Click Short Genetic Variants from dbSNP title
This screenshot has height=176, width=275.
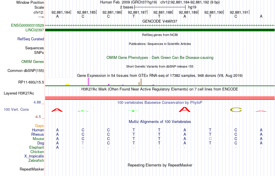[160, 66]
